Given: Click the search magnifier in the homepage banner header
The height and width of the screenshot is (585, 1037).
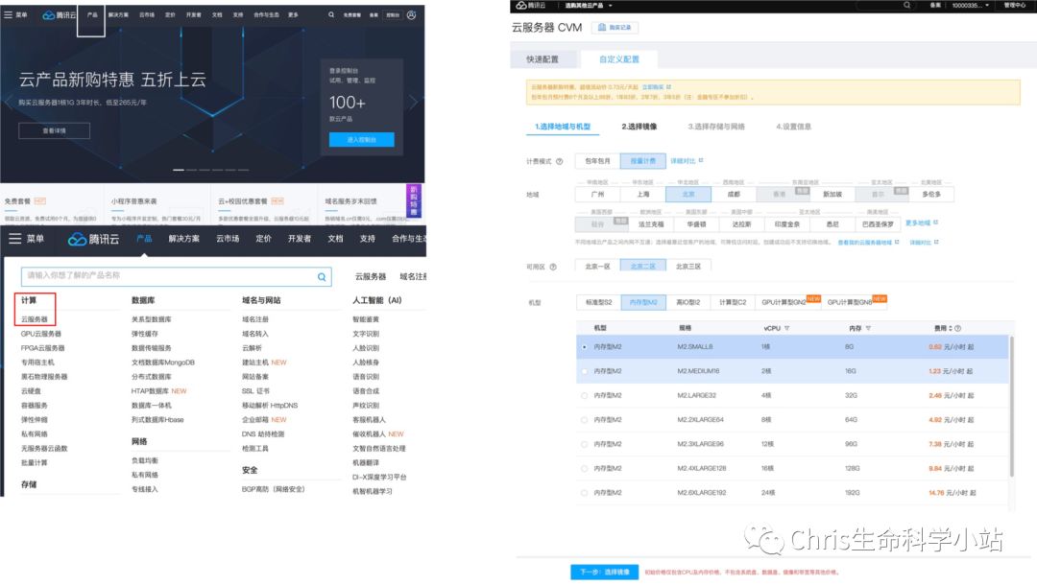Looking at the screenshot, I should tap(331, 14).
